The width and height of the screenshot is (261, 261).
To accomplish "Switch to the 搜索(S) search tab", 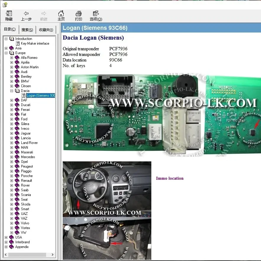I will pos(27,30).
